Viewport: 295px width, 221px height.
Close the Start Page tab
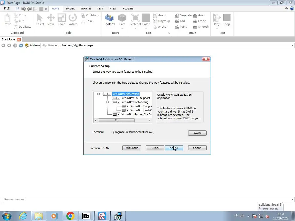(x=19, y=39)
